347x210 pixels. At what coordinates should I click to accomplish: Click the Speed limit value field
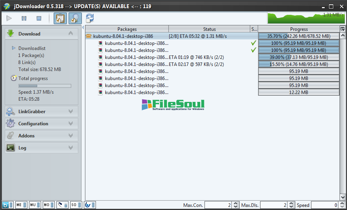[325, 205]
